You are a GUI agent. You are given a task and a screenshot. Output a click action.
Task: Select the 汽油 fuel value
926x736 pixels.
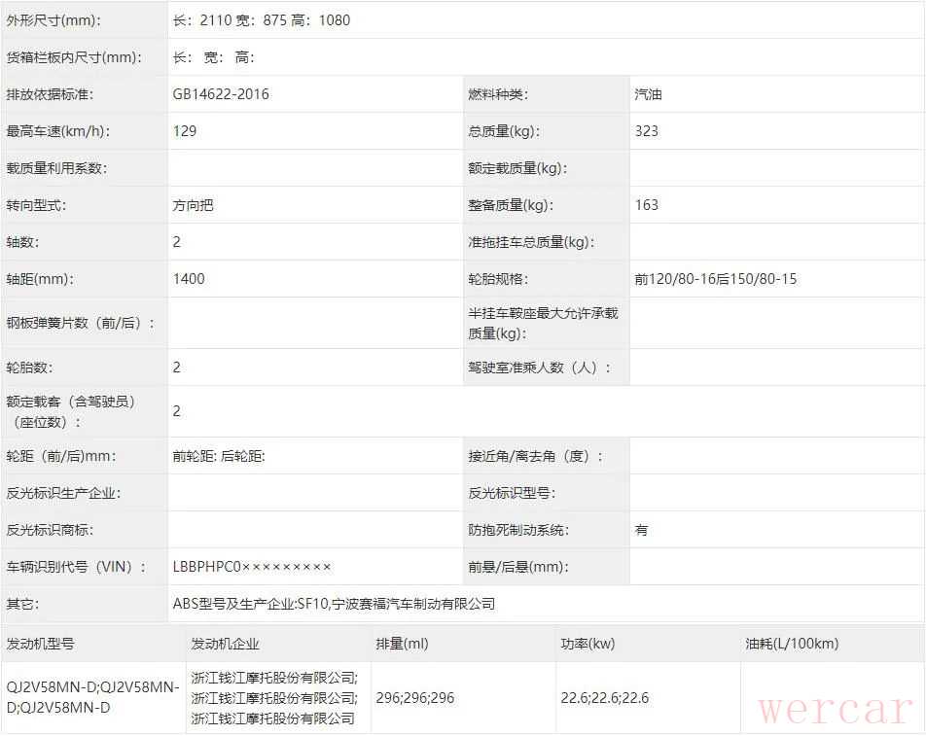[x=648, y=94]
